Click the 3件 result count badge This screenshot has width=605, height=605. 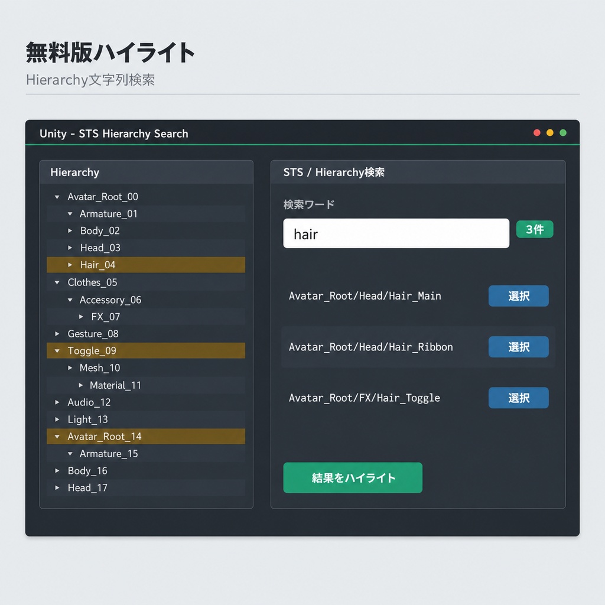pos(535,230)
